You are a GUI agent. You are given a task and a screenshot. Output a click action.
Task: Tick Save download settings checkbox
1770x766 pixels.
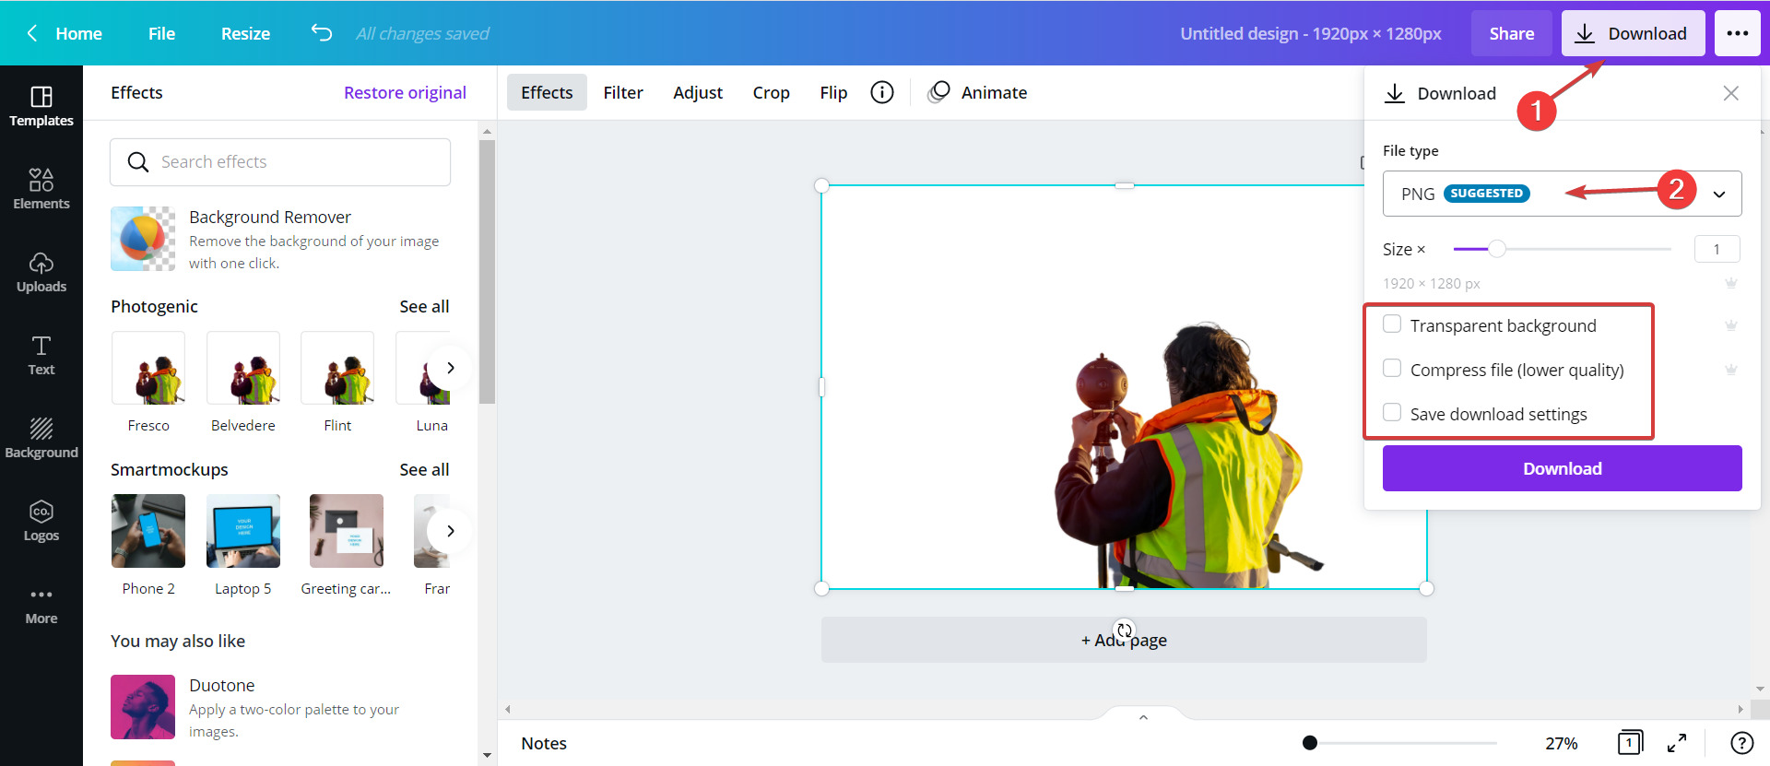(x=1392, y=413)
